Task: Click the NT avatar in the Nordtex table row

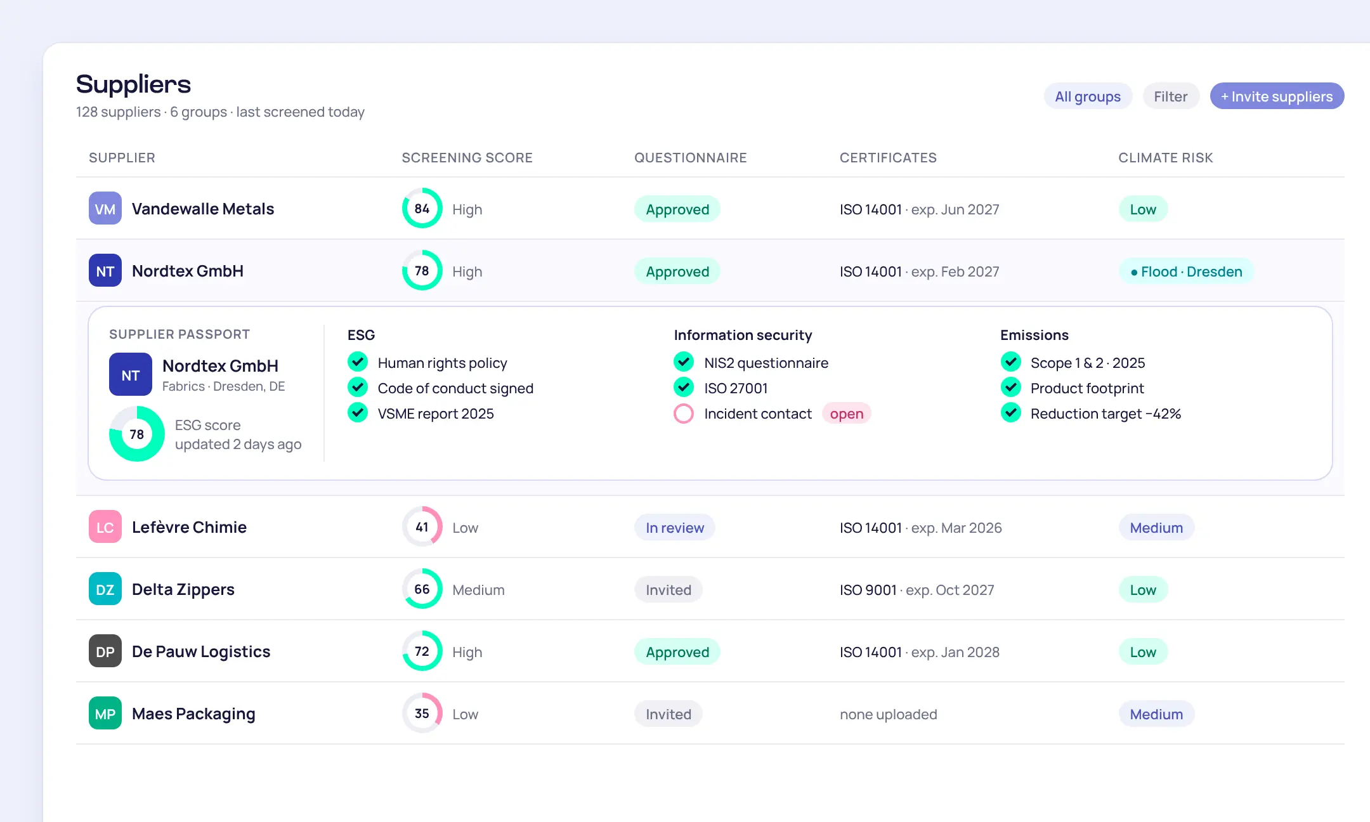Action: pyautogui.click(x=105, y=271)
